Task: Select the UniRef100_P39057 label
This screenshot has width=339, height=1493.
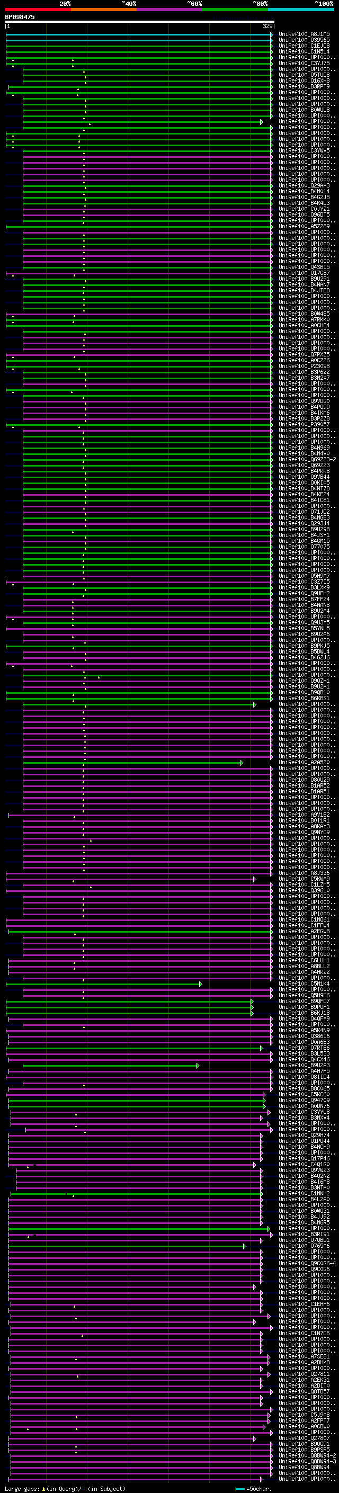Action: pyautogui.click(x=304, y=425)
